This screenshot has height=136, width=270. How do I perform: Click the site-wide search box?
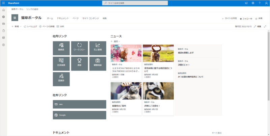(x=135, y=3)
